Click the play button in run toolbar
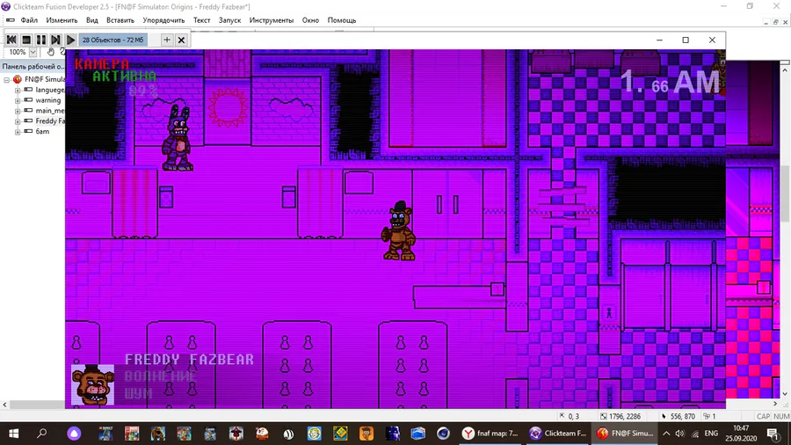The height and width of the screenshot is (445, 791). click(70, 40)
